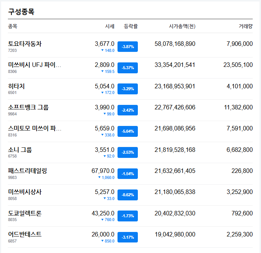The height and width of the screenshot is (253, 261).
Task: Click volume 226,800
Action: pyautogui.click(x=242, y=171)
